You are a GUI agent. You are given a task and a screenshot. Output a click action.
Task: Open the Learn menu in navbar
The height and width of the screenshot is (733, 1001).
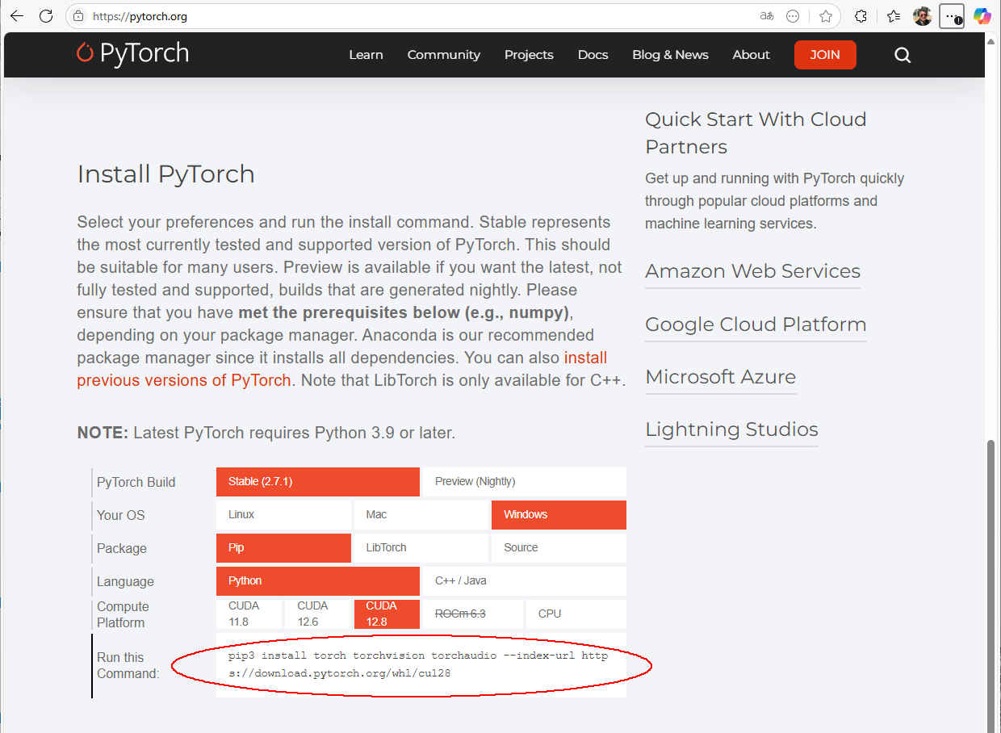[366, 55]
